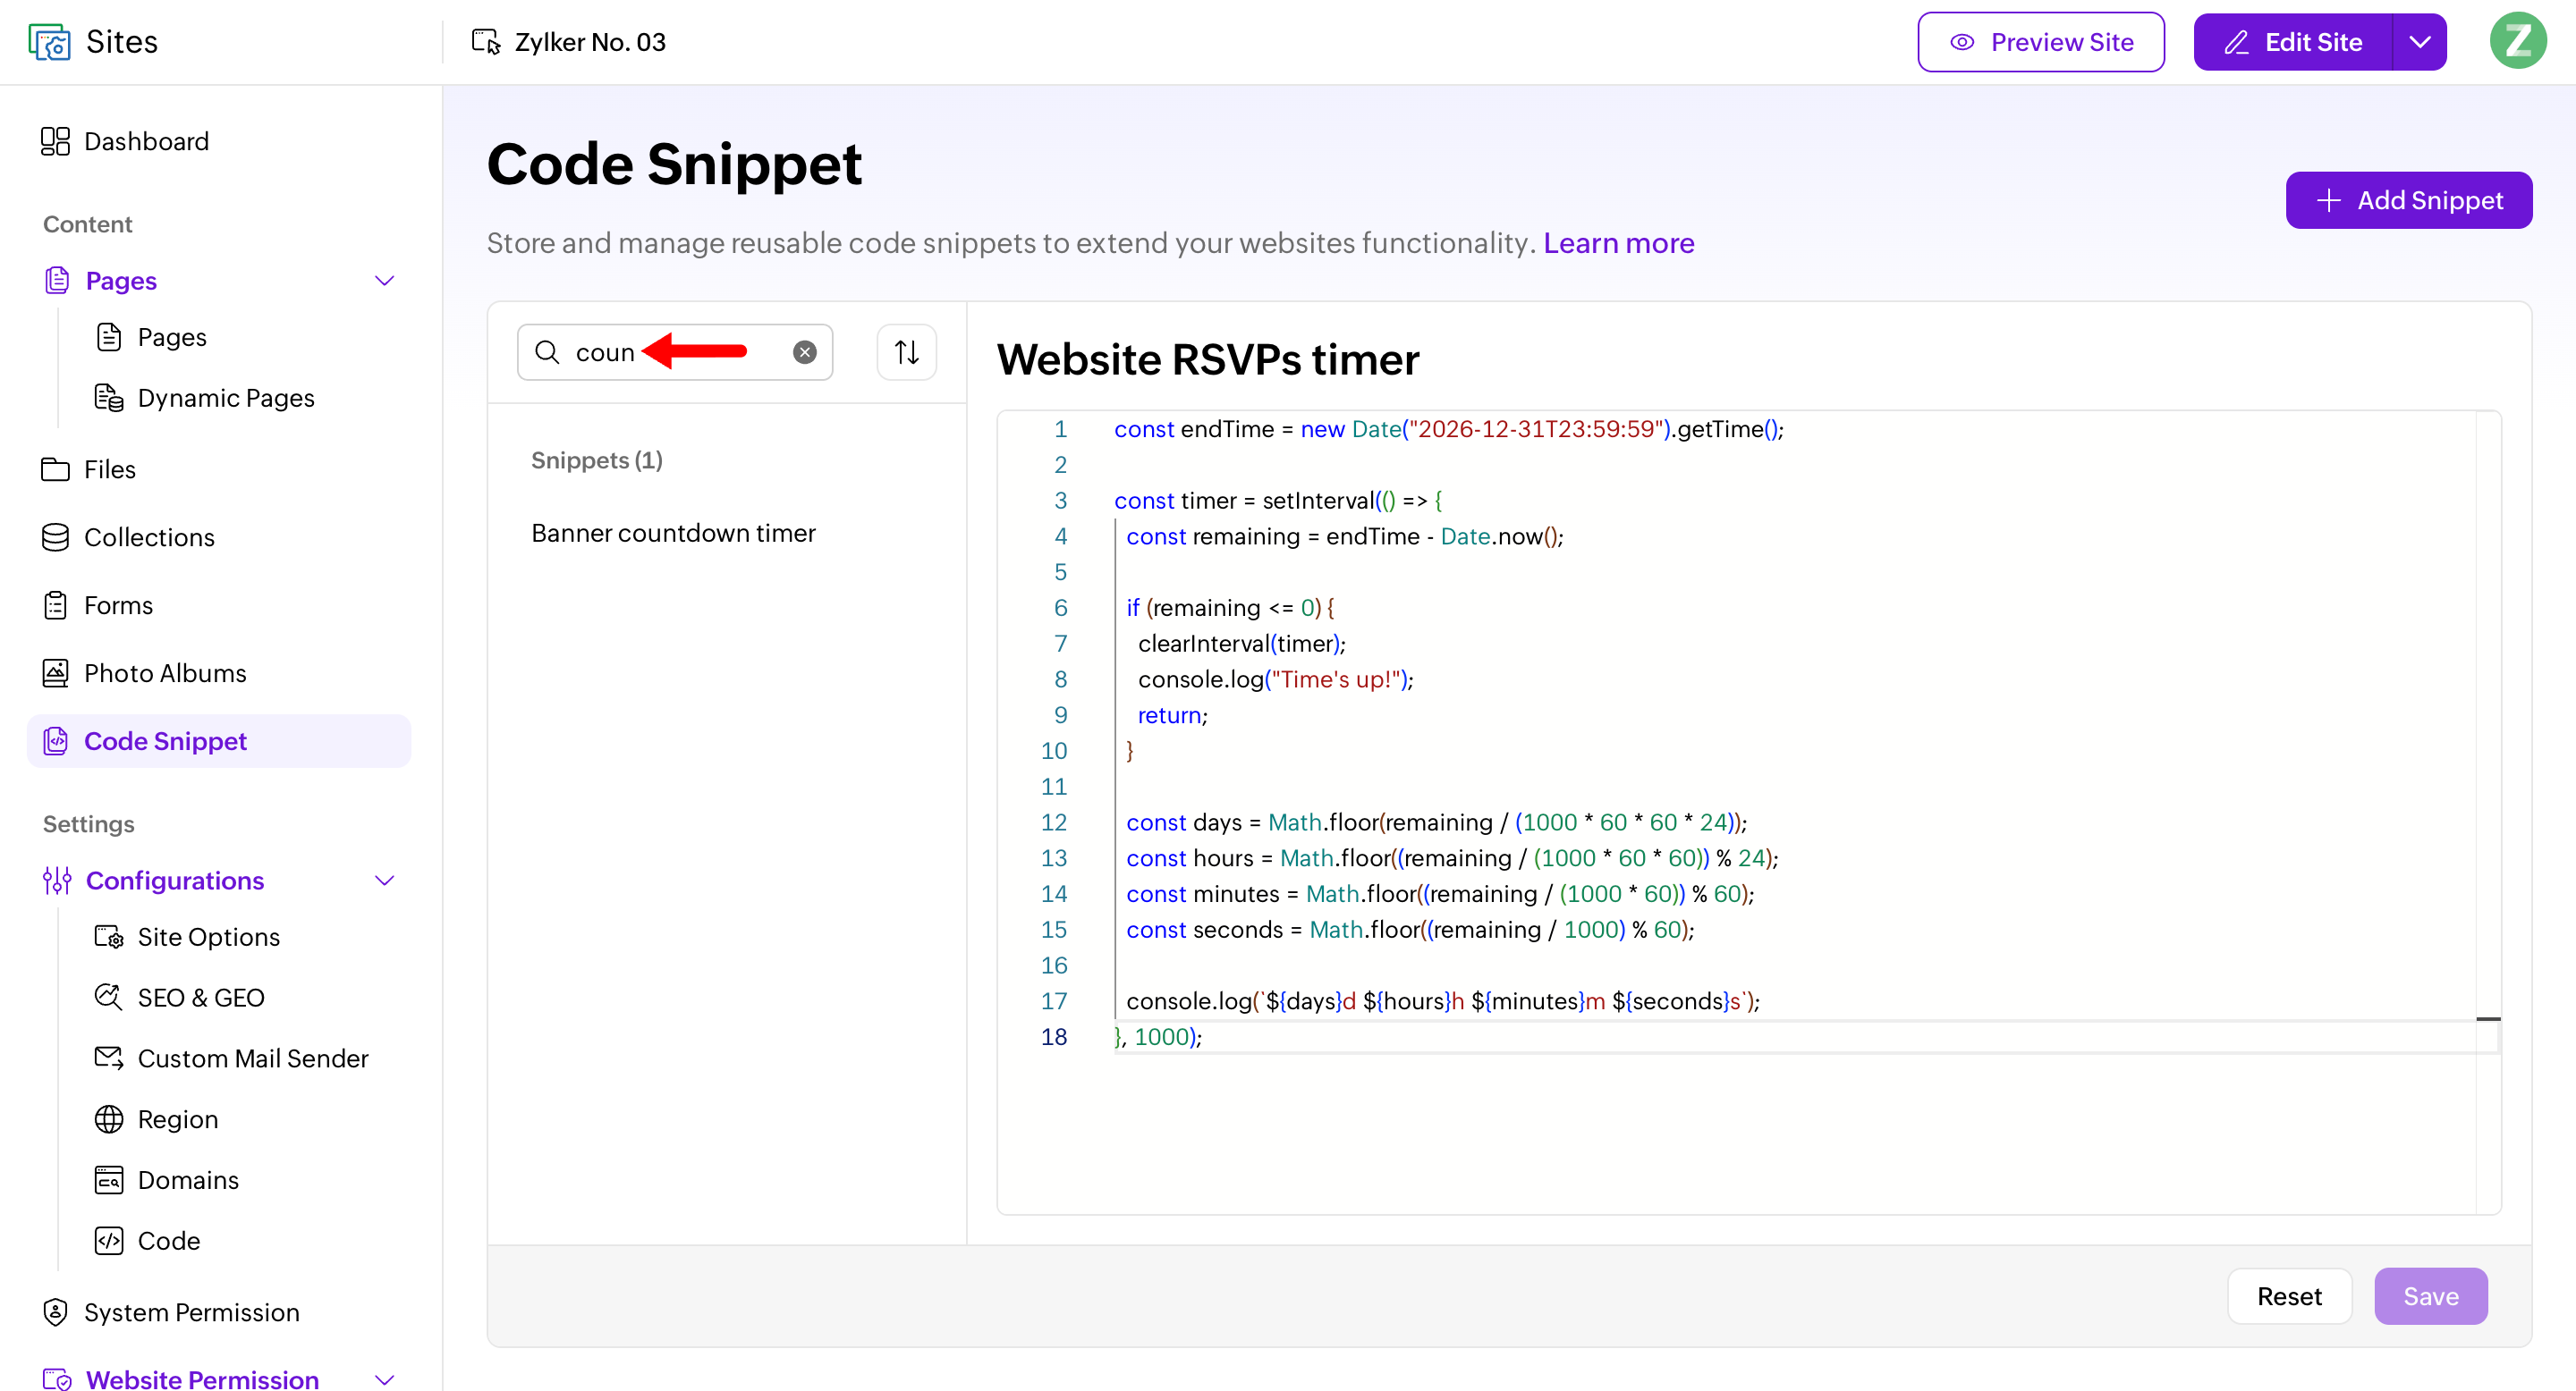Click the Photo Albums icon
Viewport: 2576px width, 1391px height.
pos(56,672)
